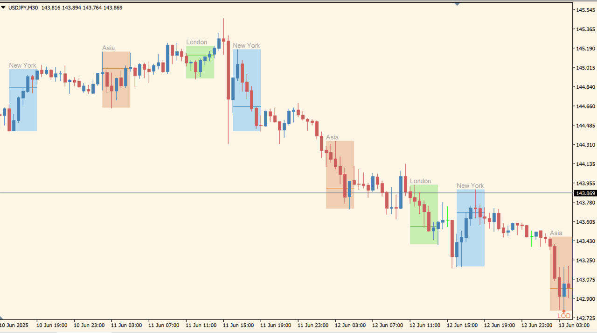Click the London label on 12 Jun
Image resolution: width=597 pixels, height=333 pixels.
click(420, 181)
